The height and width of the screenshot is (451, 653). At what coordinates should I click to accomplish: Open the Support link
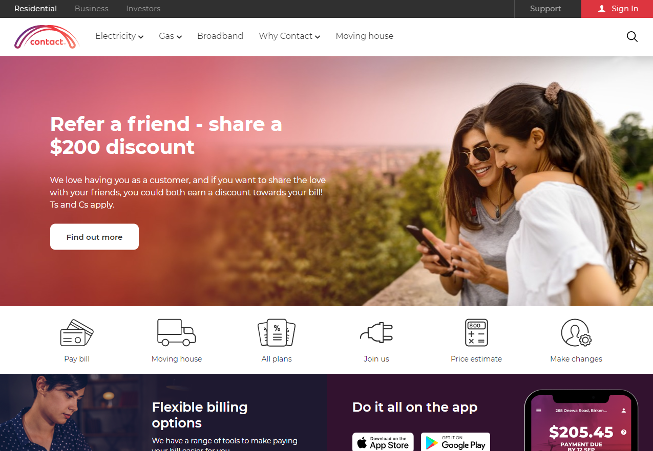[545, 9]
